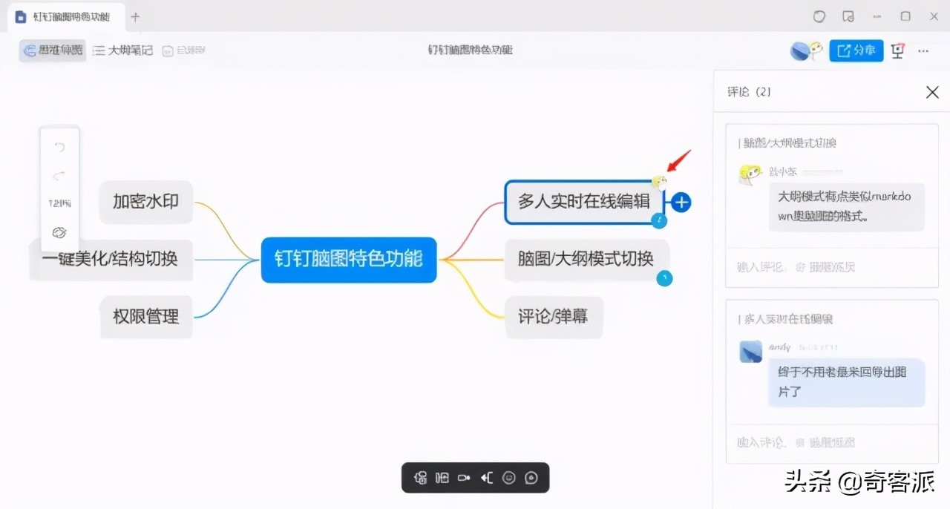Click the comment bubble icon in bottom toolbar
The height and width of the screenshot is (509, 950).
(x=531, y=478)
